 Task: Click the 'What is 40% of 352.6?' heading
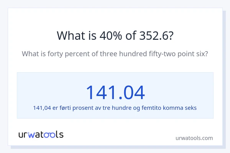pos(115,36)
